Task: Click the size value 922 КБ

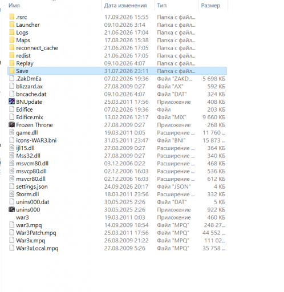Action: click(216, 209)
